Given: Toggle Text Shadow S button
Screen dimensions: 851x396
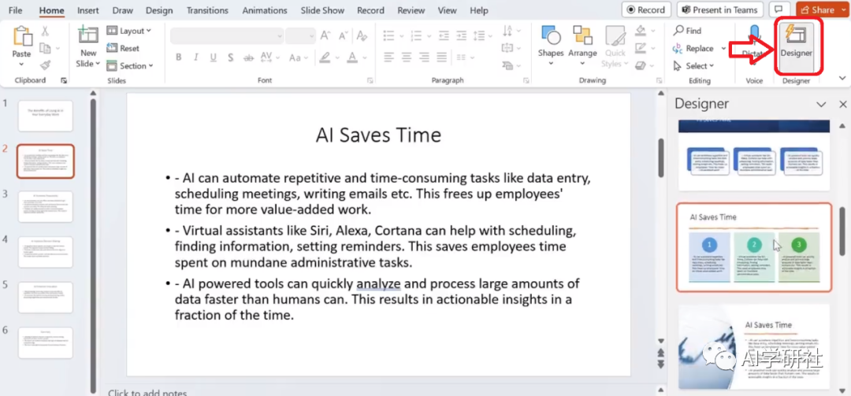Looking at the screenshot, I should (x=230, y=57).
